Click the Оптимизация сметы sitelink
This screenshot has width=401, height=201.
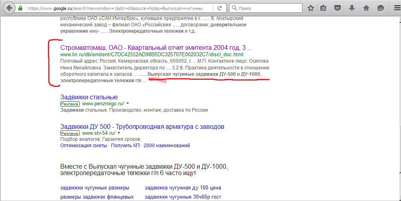pyautogui.click(x=83, y=146)
